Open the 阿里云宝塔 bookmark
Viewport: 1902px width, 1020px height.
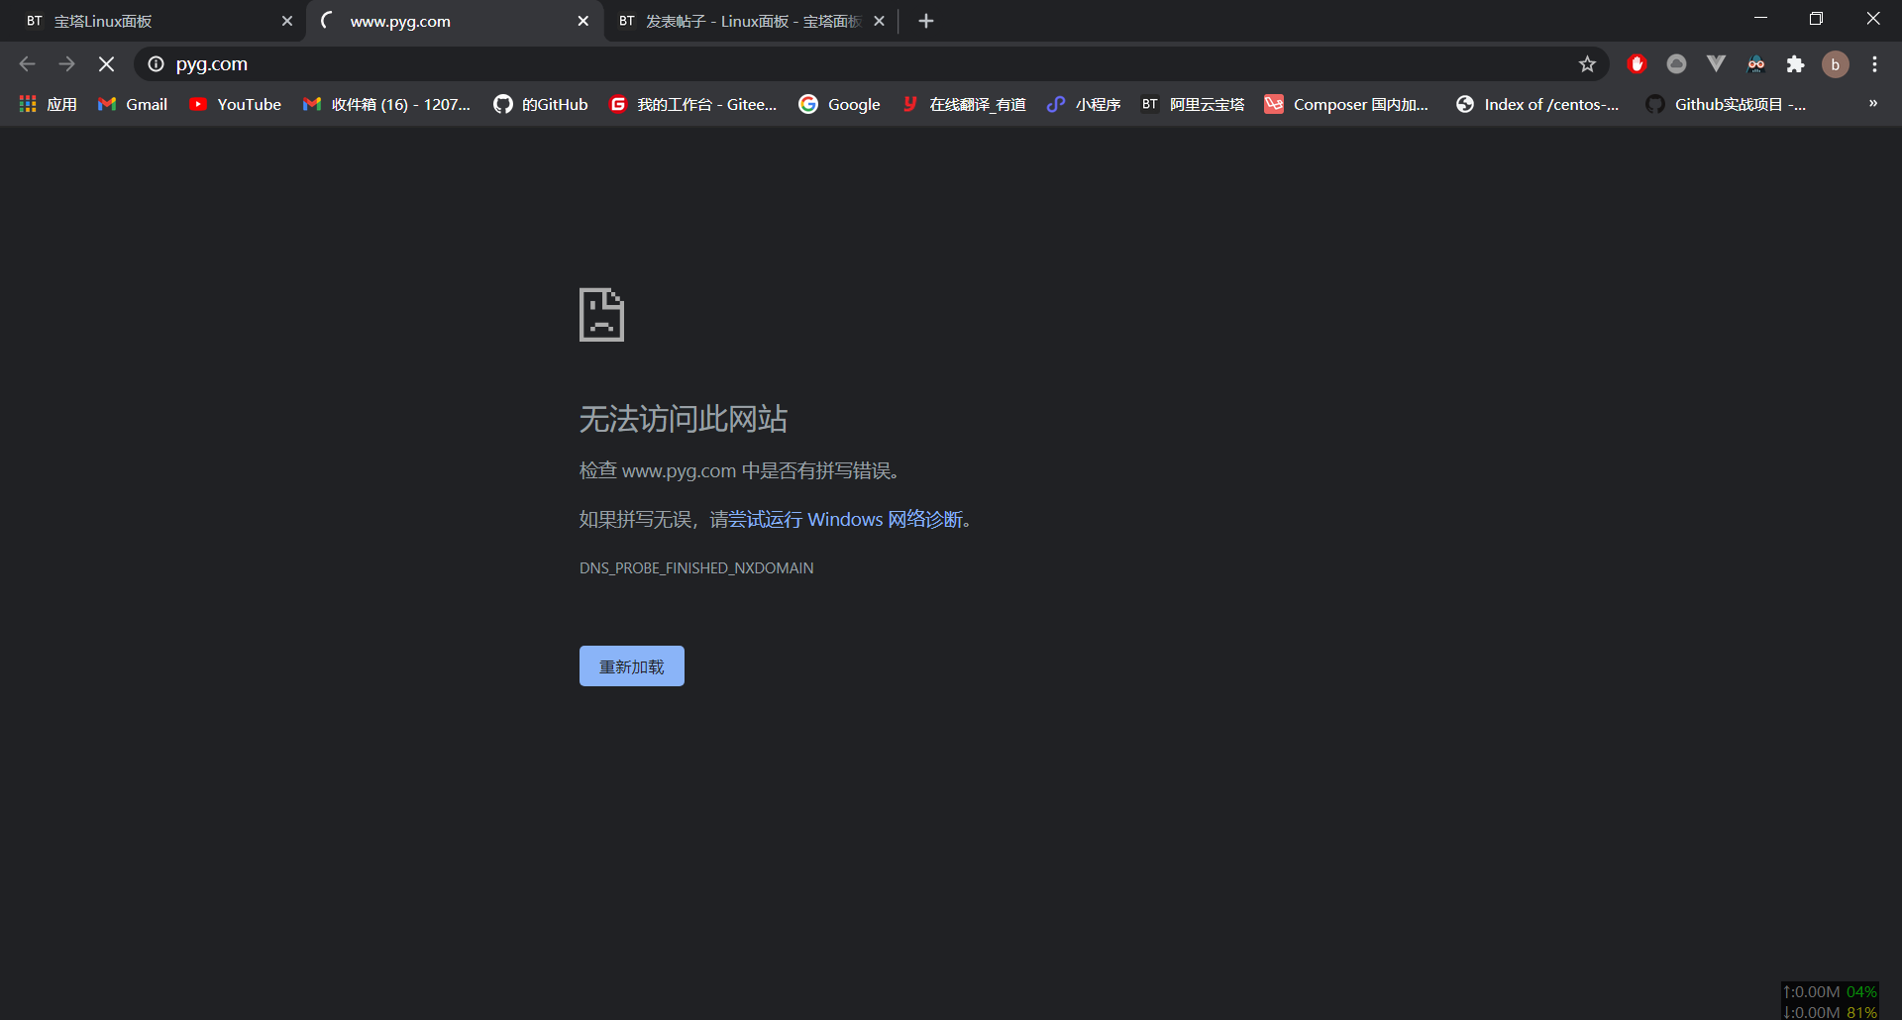[x=1193, y=104]
